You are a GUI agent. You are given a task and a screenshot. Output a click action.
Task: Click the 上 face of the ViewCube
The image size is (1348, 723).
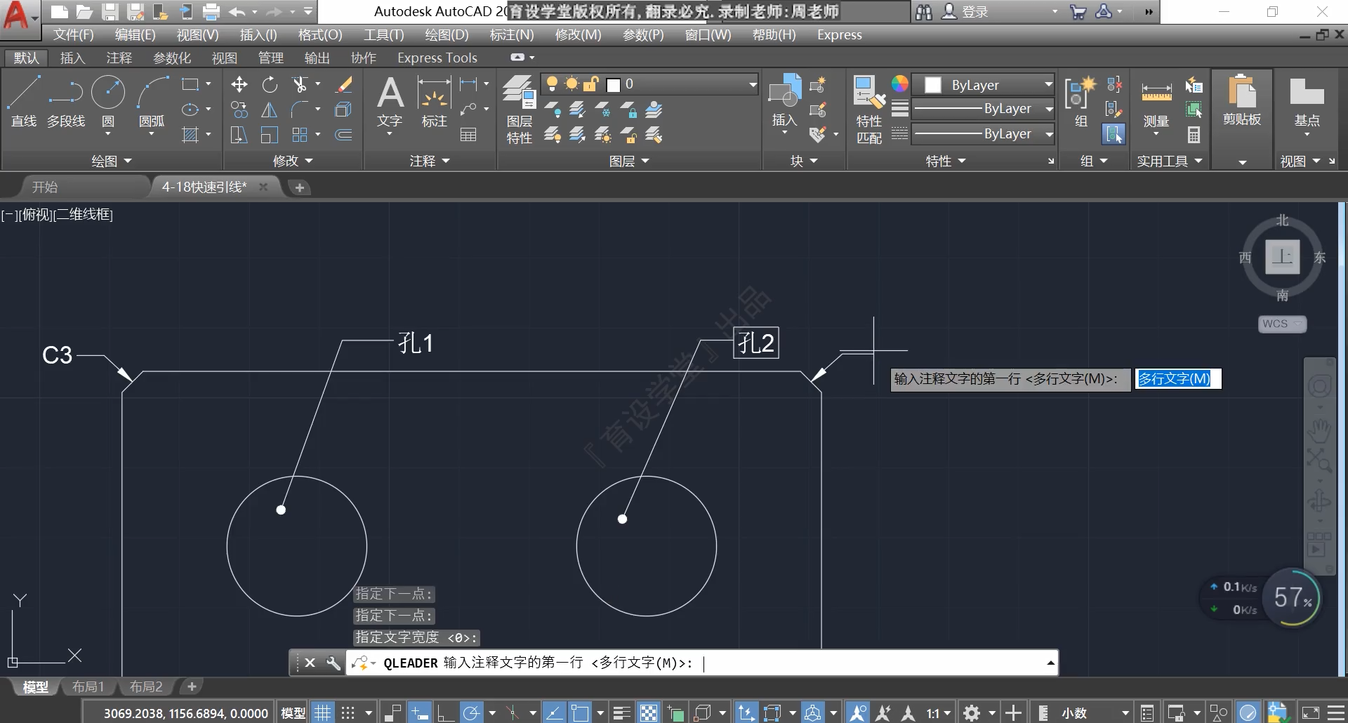pyautogui.click(x=1283, y=257)
